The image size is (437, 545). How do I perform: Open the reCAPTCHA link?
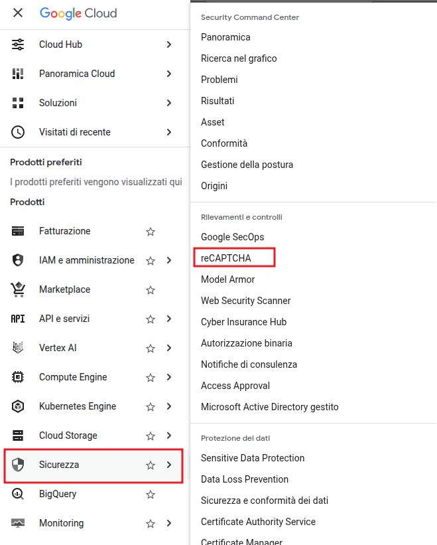(226, 258)
